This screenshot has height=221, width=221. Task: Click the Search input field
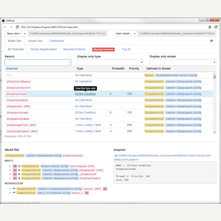coord(38,63)
